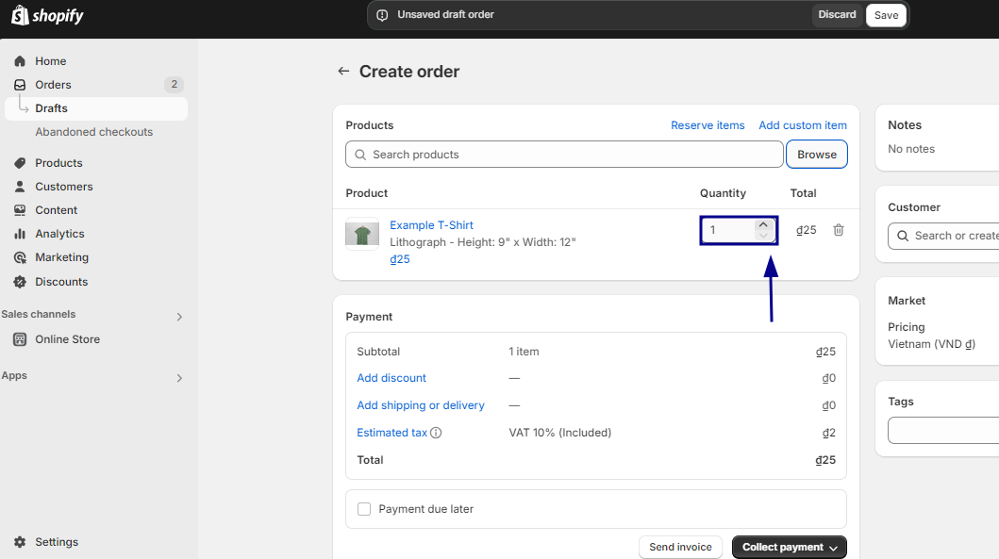Image resolution: width=999 pixels, height=559 pixels.
Task: Click Add custom item link
Action: 803,125
